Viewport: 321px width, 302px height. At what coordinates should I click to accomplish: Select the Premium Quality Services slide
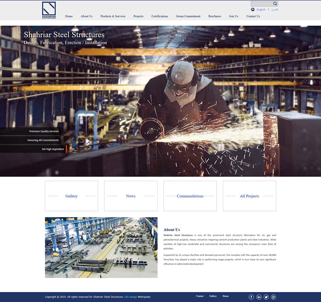(30, 131)
